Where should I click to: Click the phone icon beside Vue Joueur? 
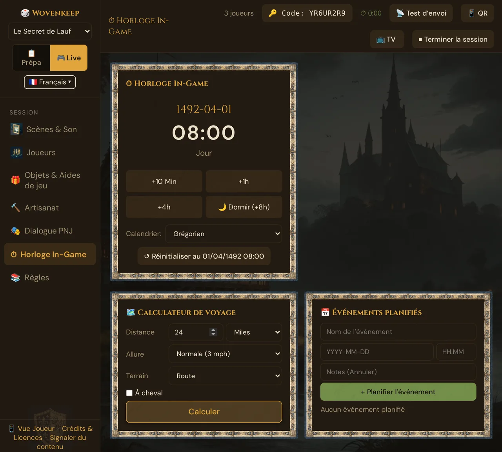coord(12,428)
